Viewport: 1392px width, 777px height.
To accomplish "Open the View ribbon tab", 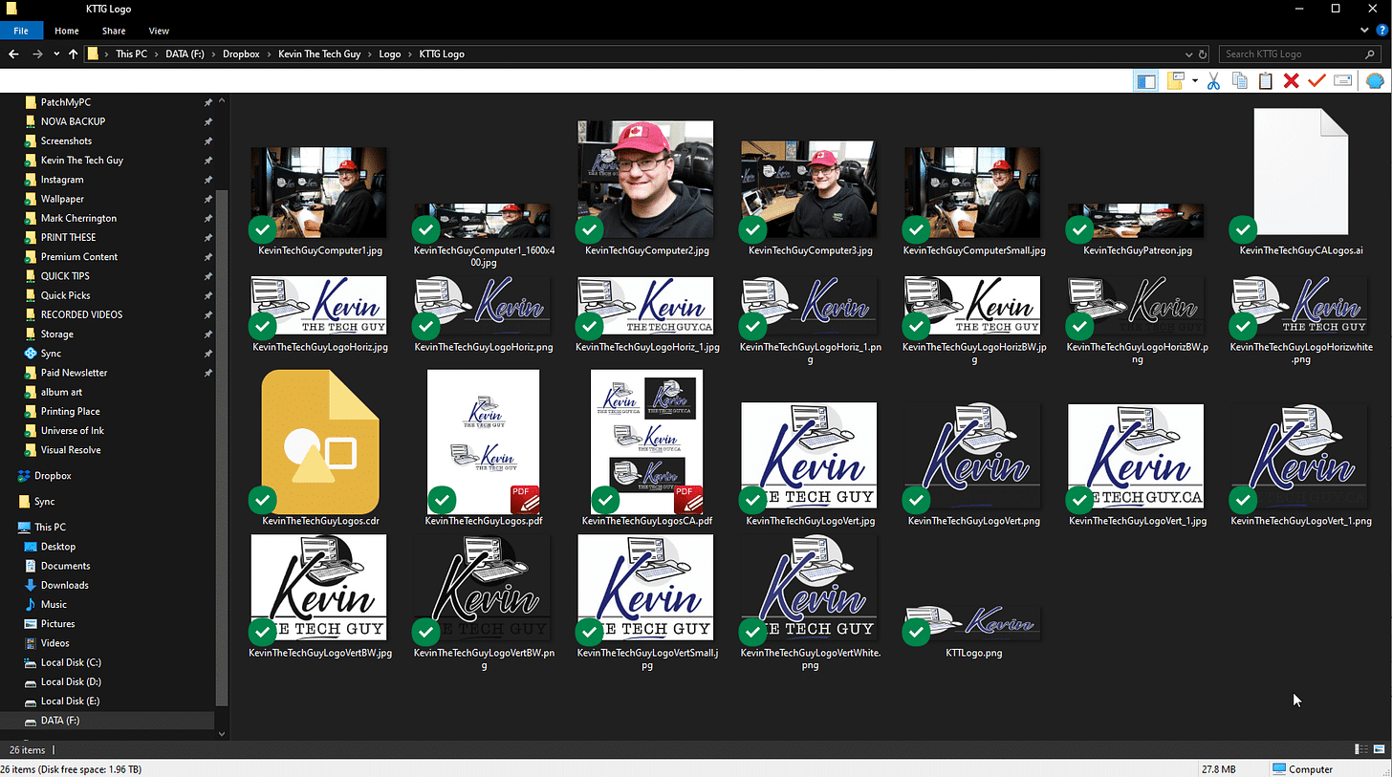I will point(159,31).
